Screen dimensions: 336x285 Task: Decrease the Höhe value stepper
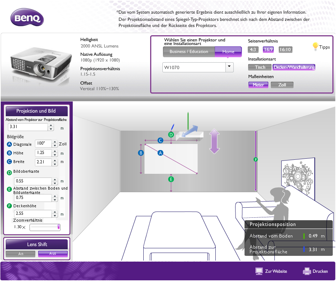pyautogui.click(x=55, y=155)
